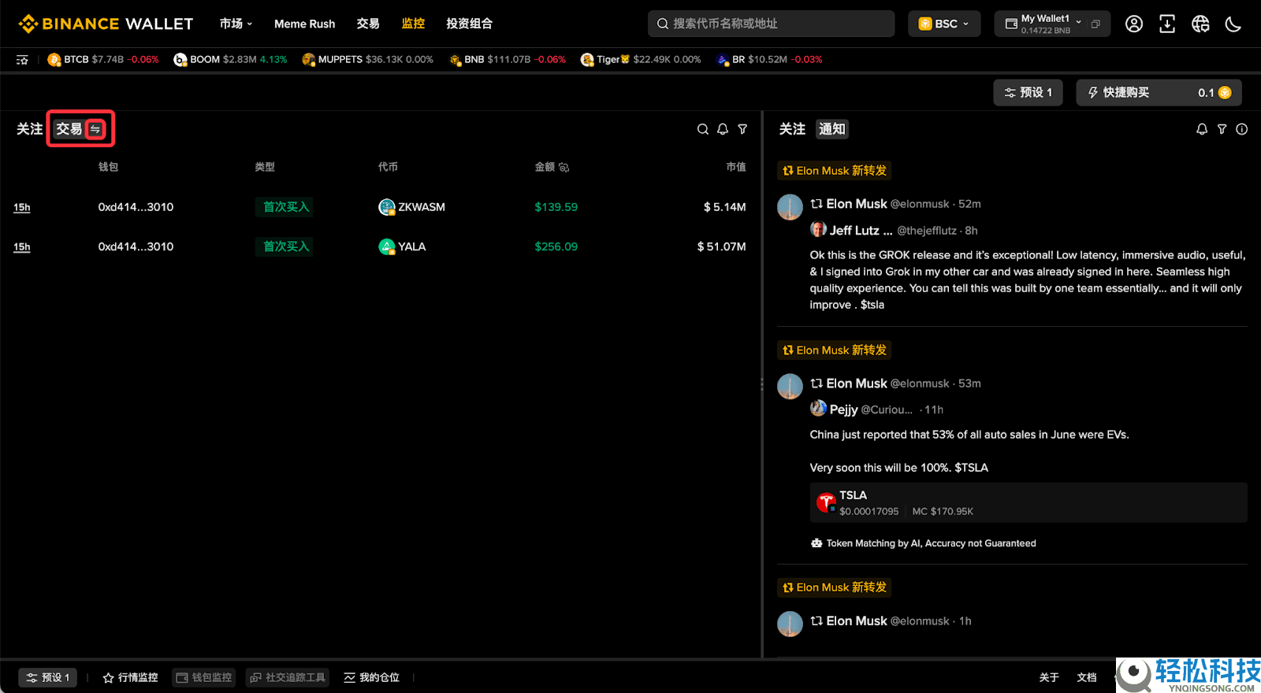Copy wallet address icon beside My Wallet1
Screen dimensions: 1261x693
tap(1095, 24)
